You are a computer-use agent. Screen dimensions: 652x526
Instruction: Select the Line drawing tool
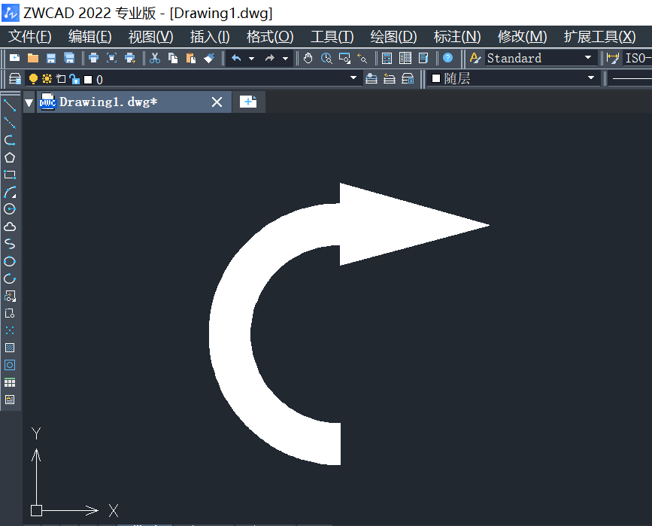(x=10, y=105)
